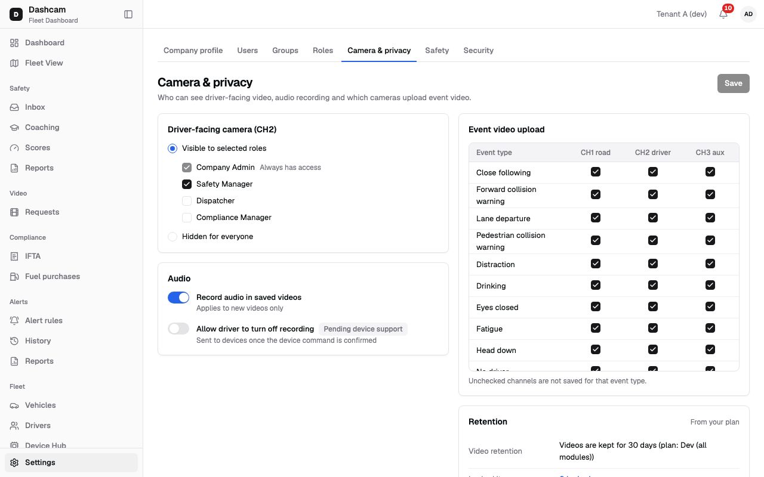Click the Fuel purchases pump icon
Screen dimensions: 764x477
14,277
